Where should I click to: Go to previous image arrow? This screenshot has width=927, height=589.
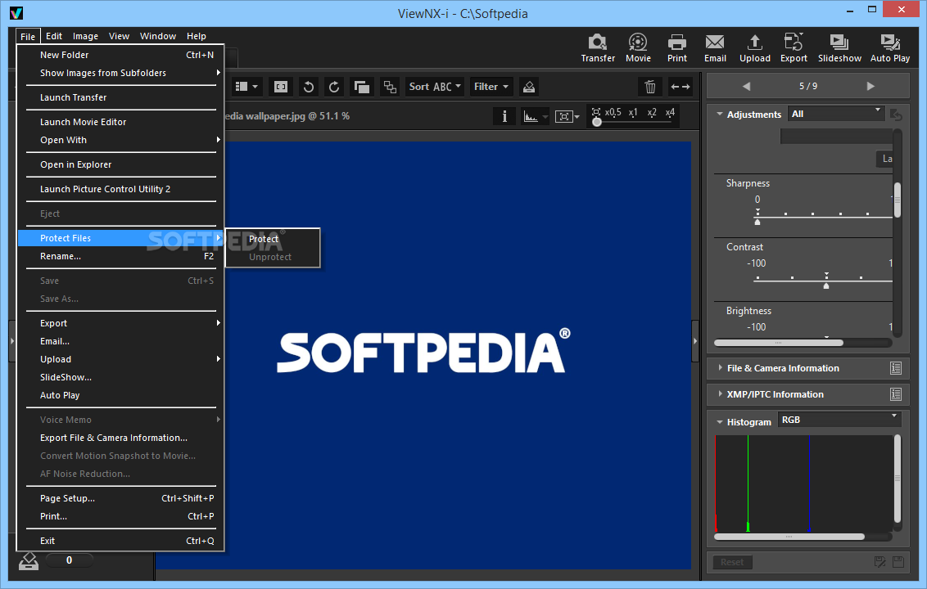point(746,86)
